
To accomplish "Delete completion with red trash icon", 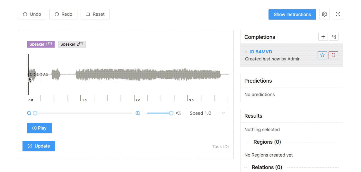I will click(x=333, y=55).
